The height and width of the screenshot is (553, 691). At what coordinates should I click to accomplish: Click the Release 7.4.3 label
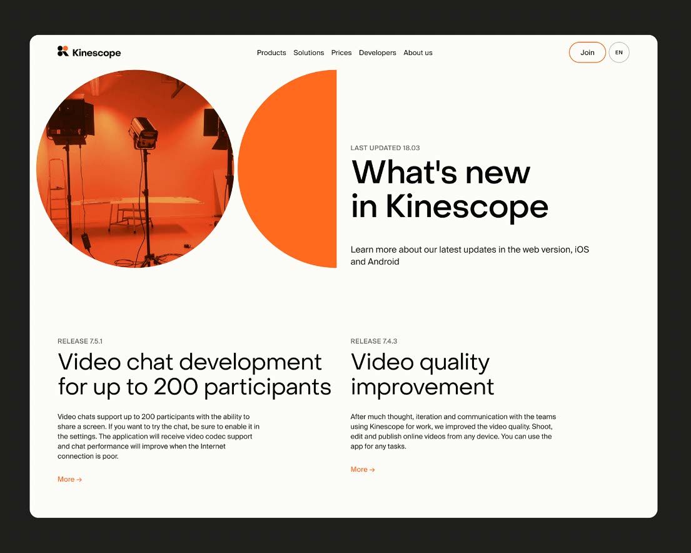pos(373,342)
